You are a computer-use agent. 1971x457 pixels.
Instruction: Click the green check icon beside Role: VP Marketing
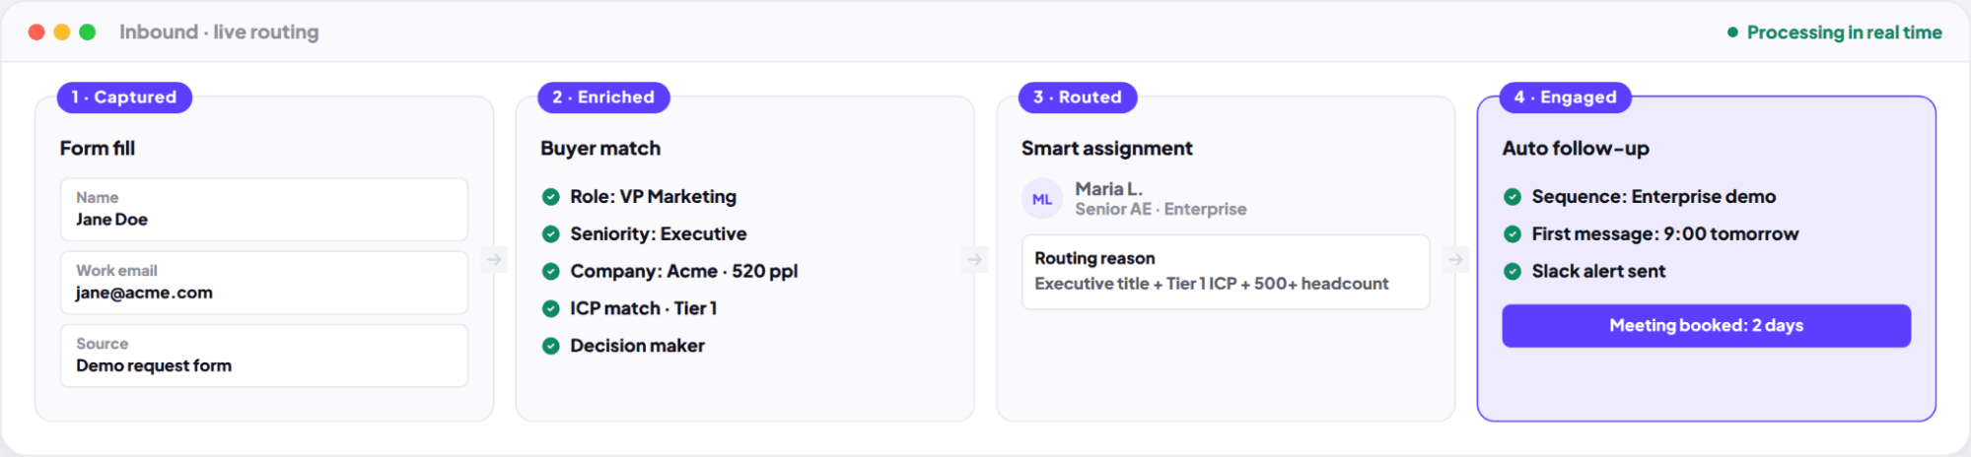tap(551, 197)
